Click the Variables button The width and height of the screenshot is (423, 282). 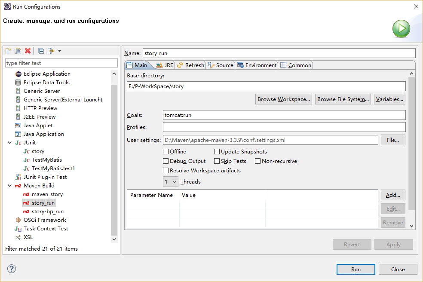click(x=389, y=99)
